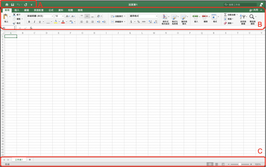Toggle bottom vertical alignment
Image resolution: width=266 pixels, height=167 pixels.
click(x=92, y=16)
